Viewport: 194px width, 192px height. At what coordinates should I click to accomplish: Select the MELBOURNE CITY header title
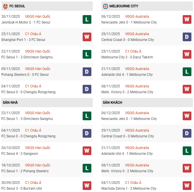(x=124, y=6)
